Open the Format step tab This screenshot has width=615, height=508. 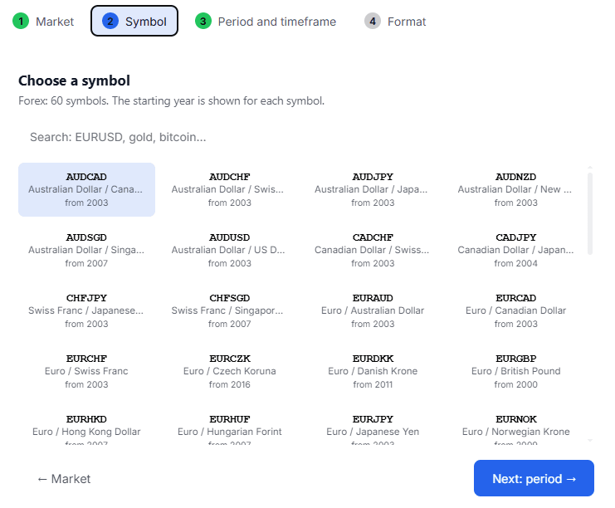395,22
